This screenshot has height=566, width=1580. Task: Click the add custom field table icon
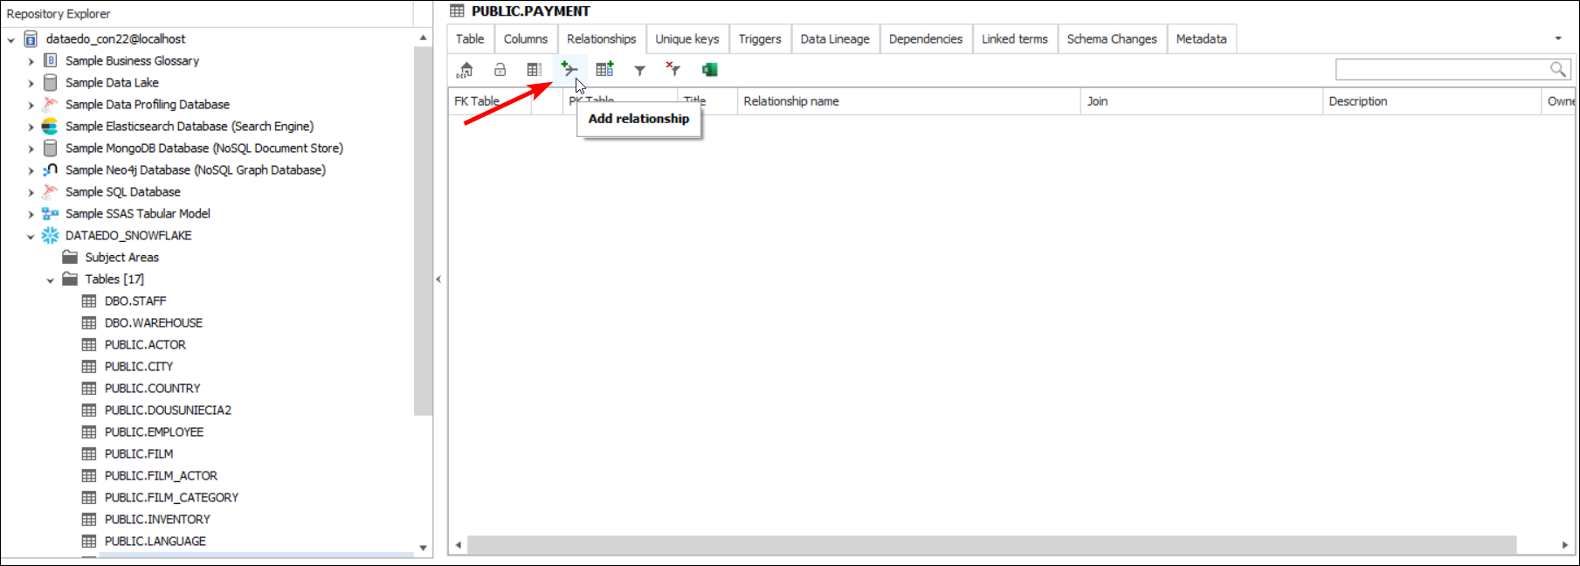[x=604, y=69]
